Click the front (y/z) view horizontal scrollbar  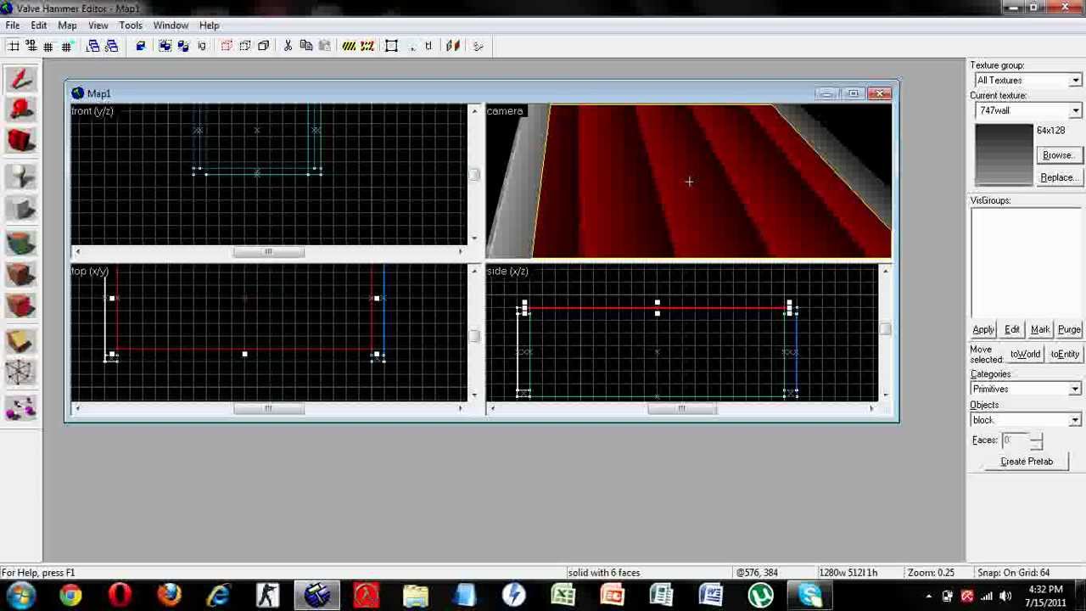(x=269, y=251)
